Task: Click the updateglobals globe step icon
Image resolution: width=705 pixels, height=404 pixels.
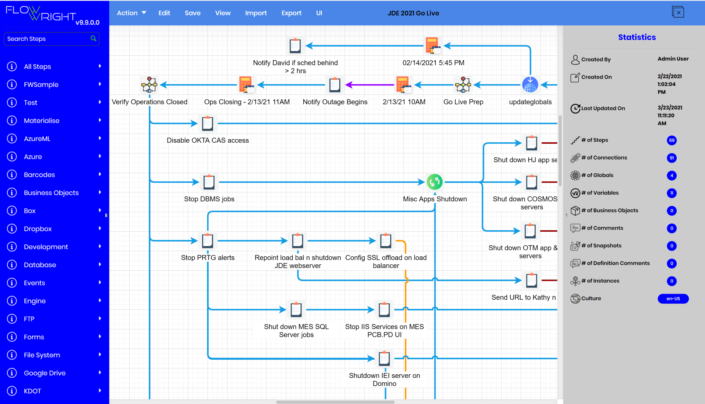Action: tap(530, 84)
